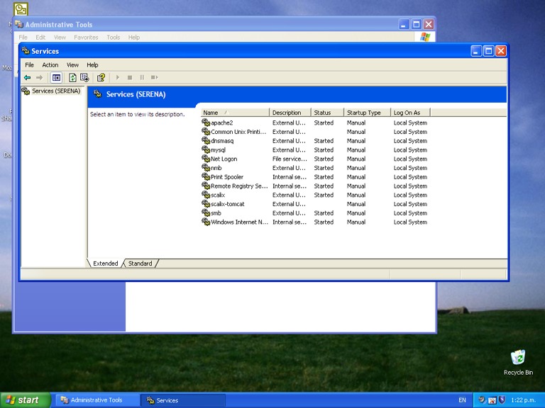Open the View menu in Services
The height and width of the screenshot is (408, 545).
pyautogui.click(x=72, y=65)
